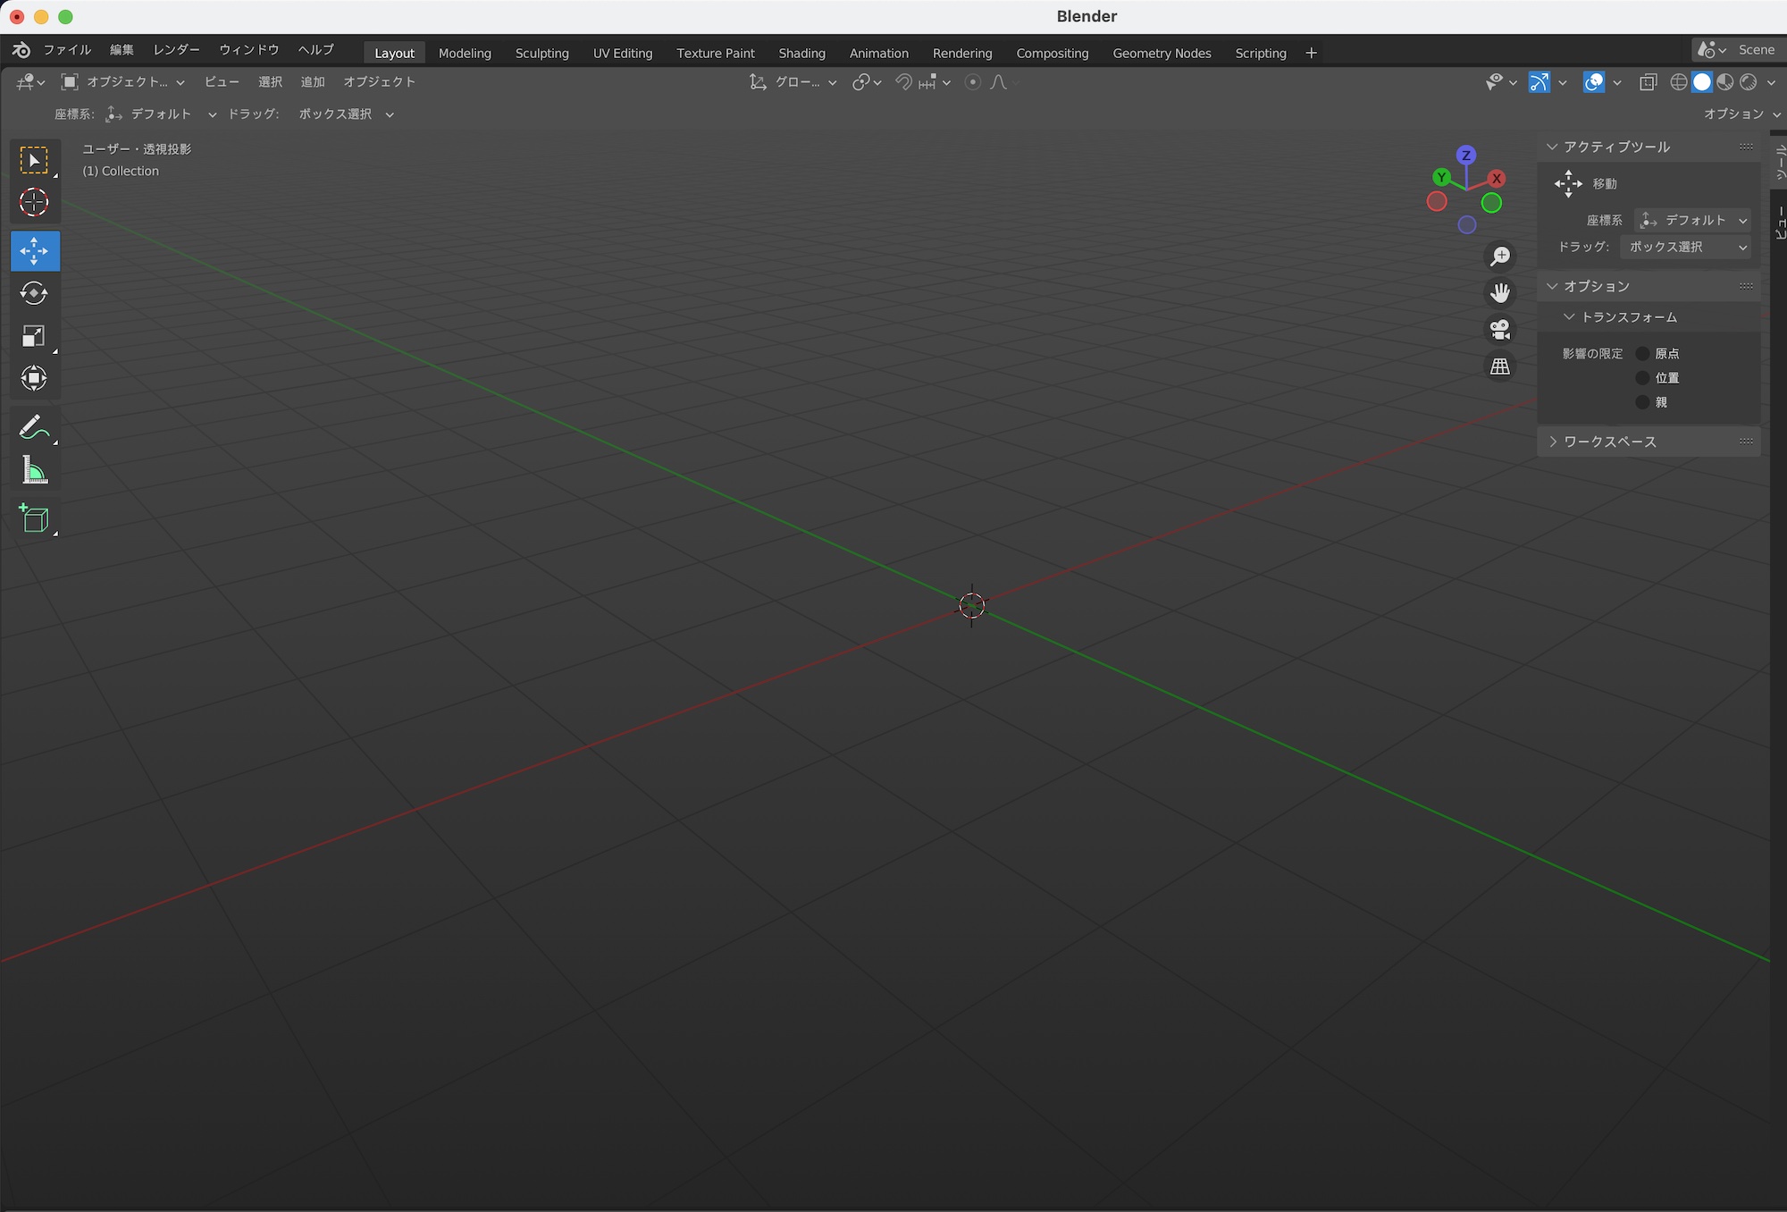Image resolution: width=1787 pixels, height=1212 pixels.
Task: Add a new workspace with plus button
Action: click(x=1311, y=53)
